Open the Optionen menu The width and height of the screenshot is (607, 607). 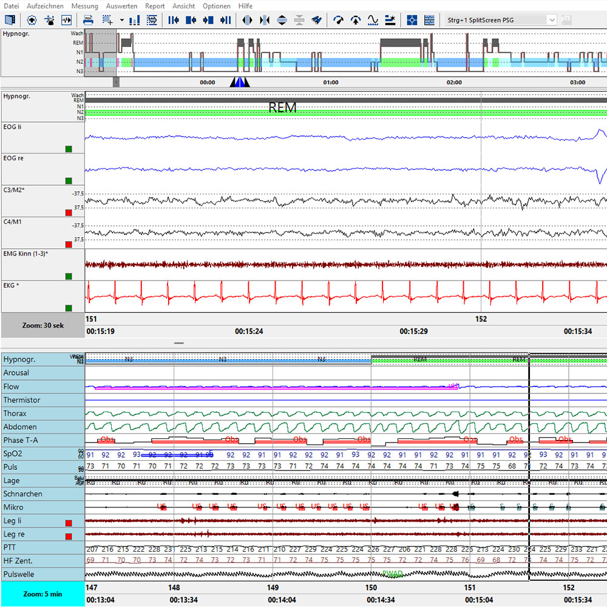(x=217, y=6)
